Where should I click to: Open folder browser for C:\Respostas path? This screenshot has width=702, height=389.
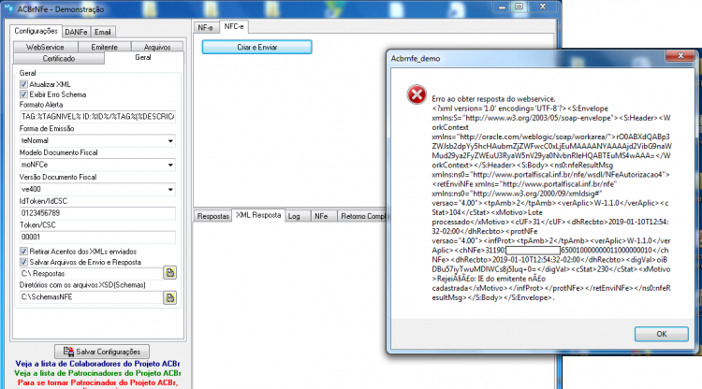pyautogui.click(x=169, y=273)
